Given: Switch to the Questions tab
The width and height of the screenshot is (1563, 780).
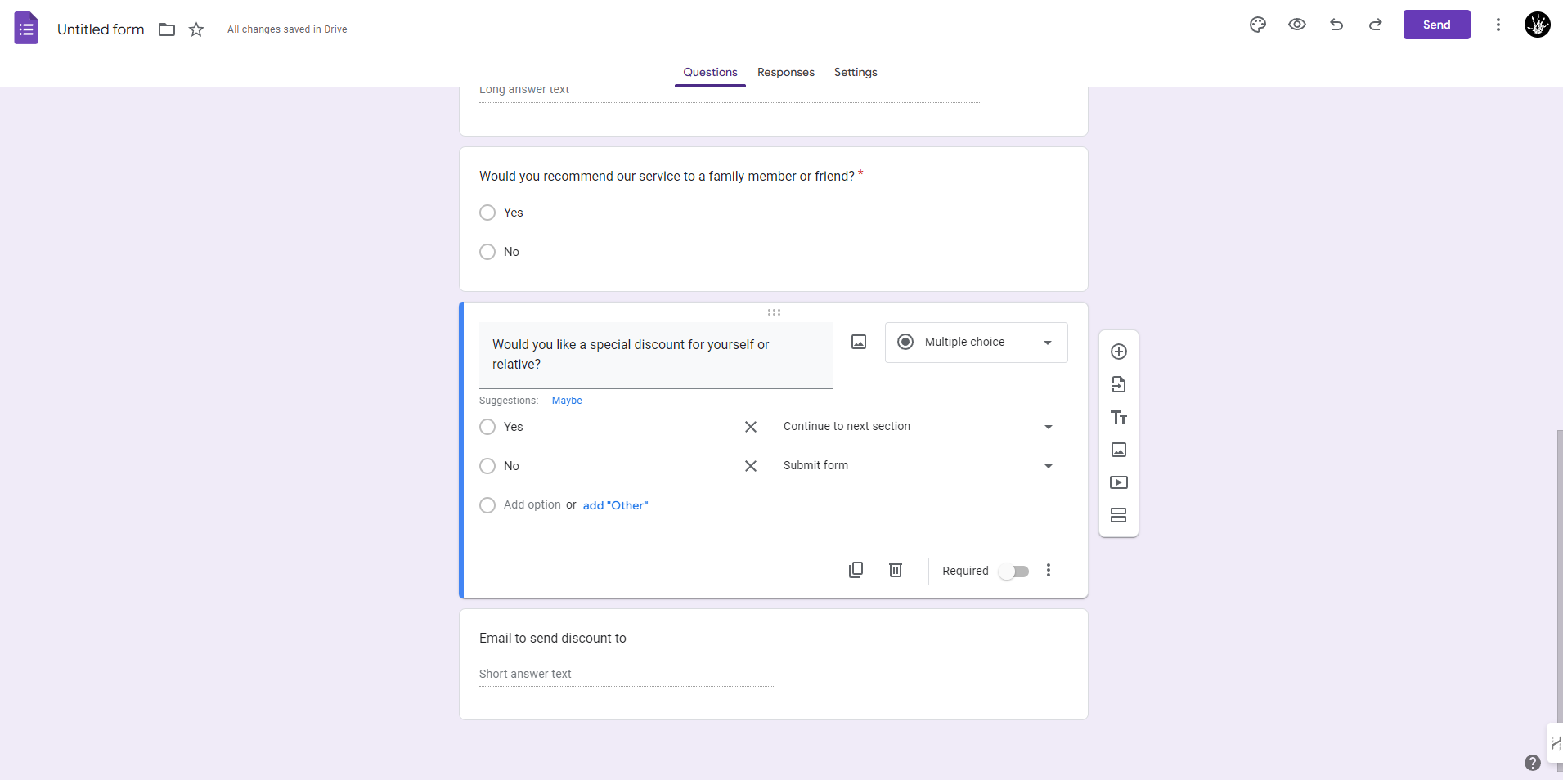Looking at the screenshot, I should 710,72.
